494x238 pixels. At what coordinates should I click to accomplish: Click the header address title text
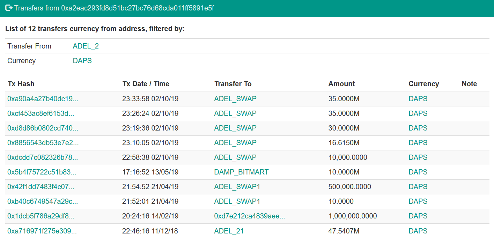tap(114, 8)
